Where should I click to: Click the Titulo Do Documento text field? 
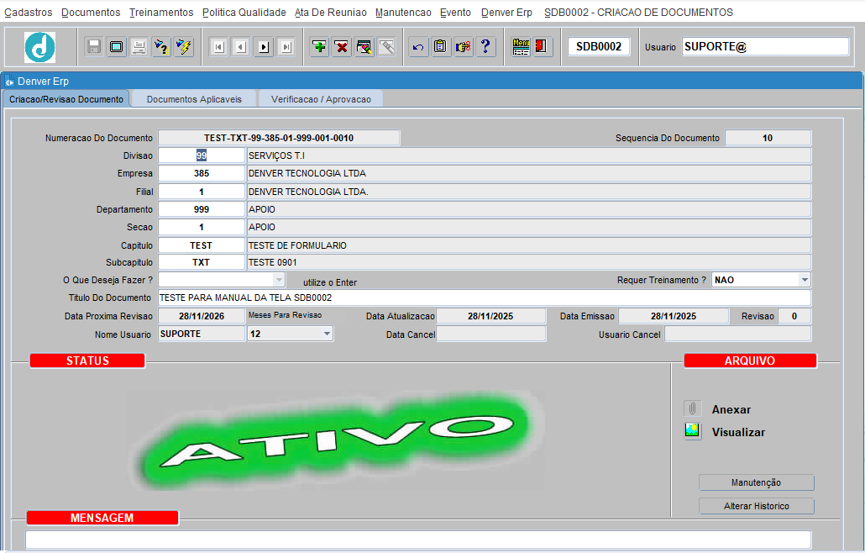(484, 298)
